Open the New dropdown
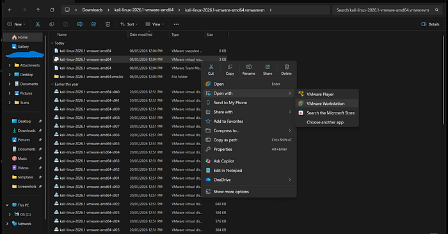 (16, 24)
